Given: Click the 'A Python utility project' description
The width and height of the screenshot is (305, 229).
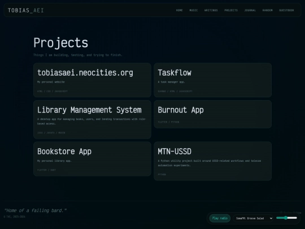Looking at the screenshot, I should [x=210, y=163].
